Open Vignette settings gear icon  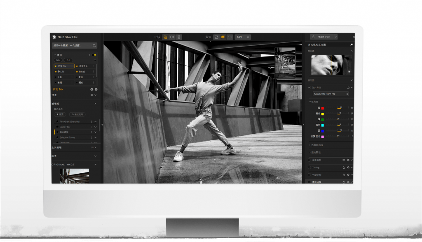pyautogui.click(x=348, y=175)
